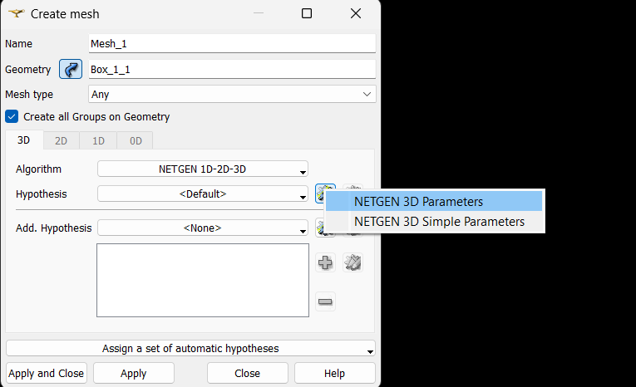Switch to the 3D tab

coord(24,140)
